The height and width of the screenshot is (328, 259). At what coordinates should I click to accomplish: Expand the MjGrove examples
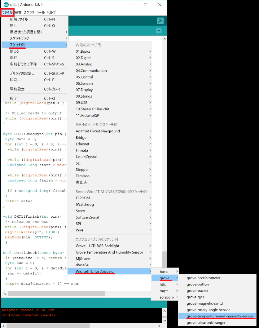[x=110, y=259]
